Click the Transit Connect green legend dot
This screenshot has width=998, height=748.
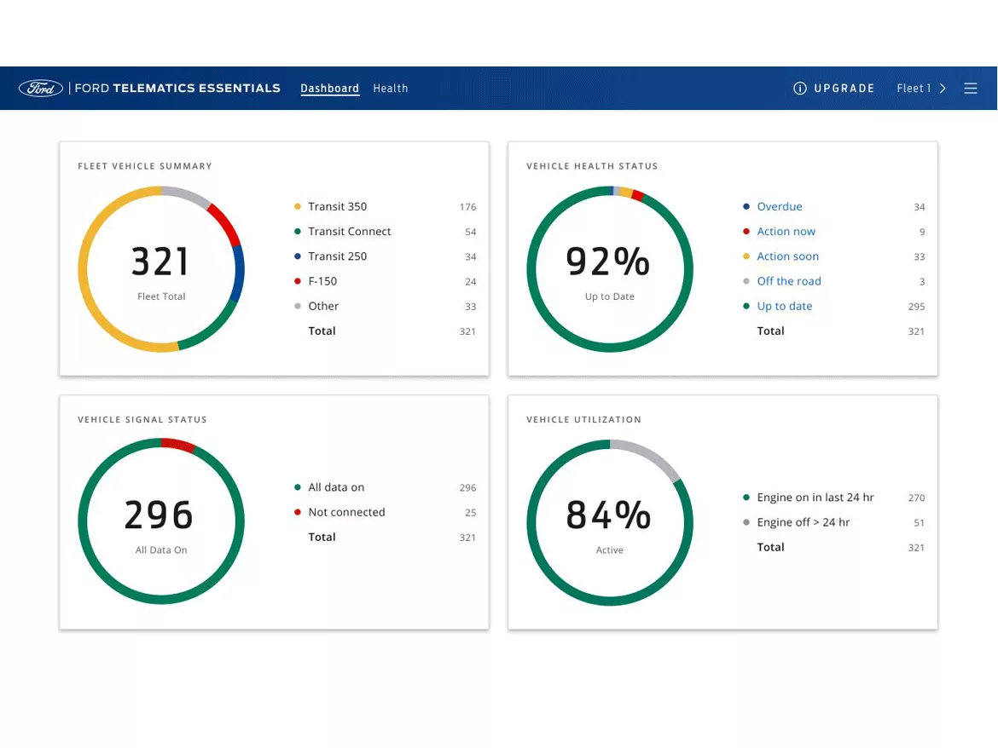pos(297,232)
